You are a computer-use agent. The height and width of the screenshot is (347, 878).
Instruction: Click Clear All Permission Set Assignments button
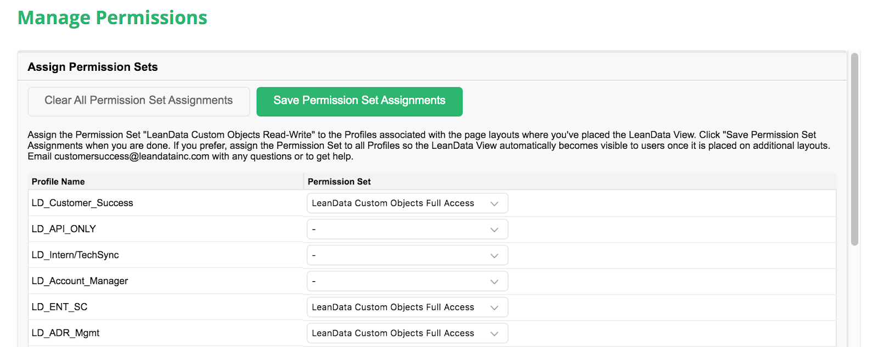click(x=139, y=102)
